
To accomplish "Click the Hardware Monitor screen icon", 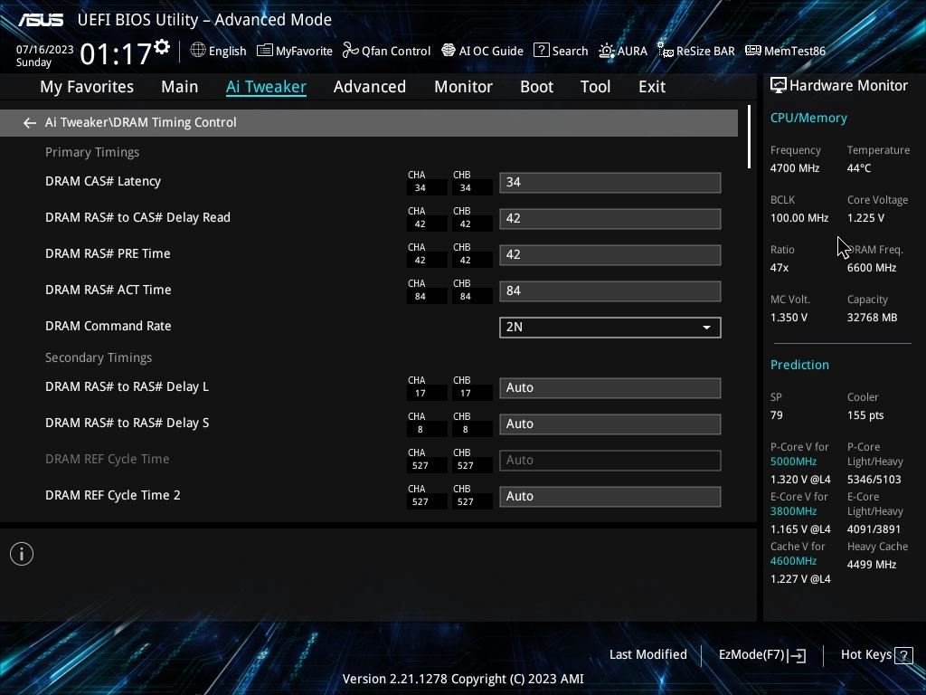I will (779, 86).
